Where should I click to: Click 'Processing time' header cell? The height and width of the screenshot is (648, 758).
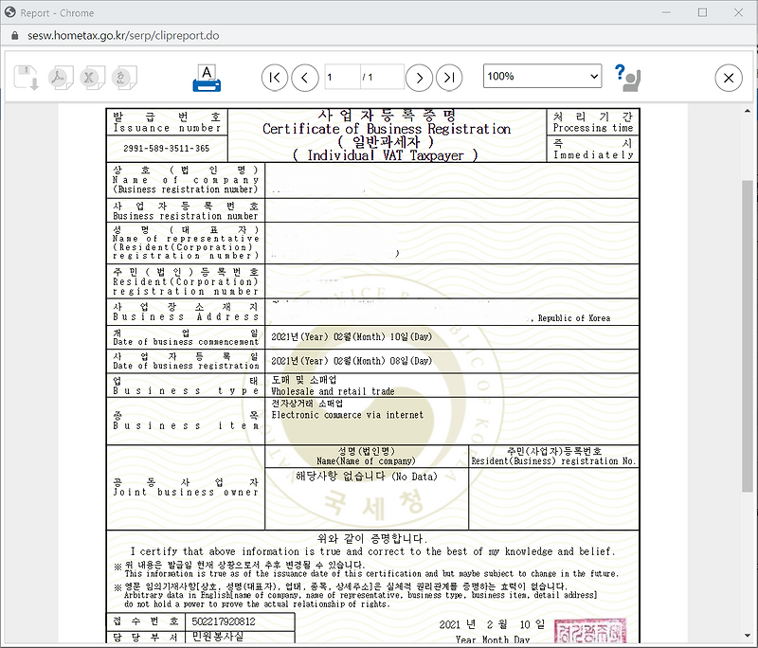pyautogui.click(x=593, y=122)
